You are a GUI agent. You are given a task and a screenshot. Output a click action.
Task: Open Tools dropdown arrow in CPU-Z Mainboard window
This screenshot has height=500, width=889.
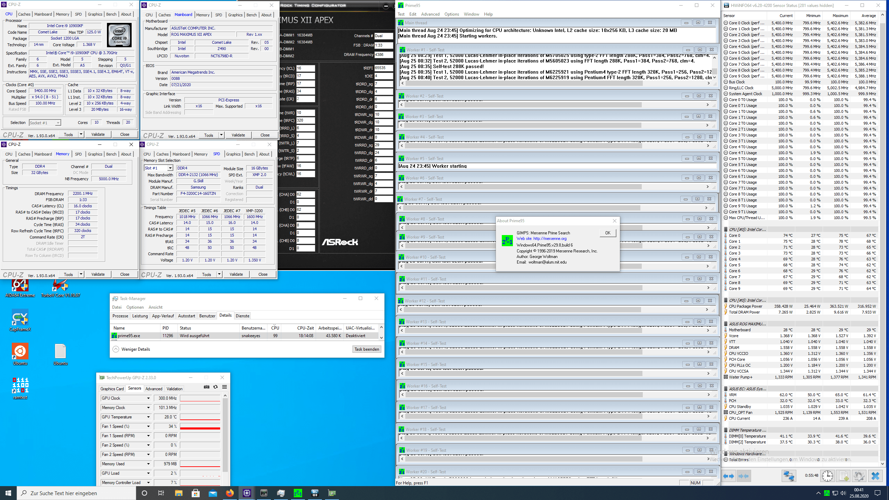pos(221,135)
